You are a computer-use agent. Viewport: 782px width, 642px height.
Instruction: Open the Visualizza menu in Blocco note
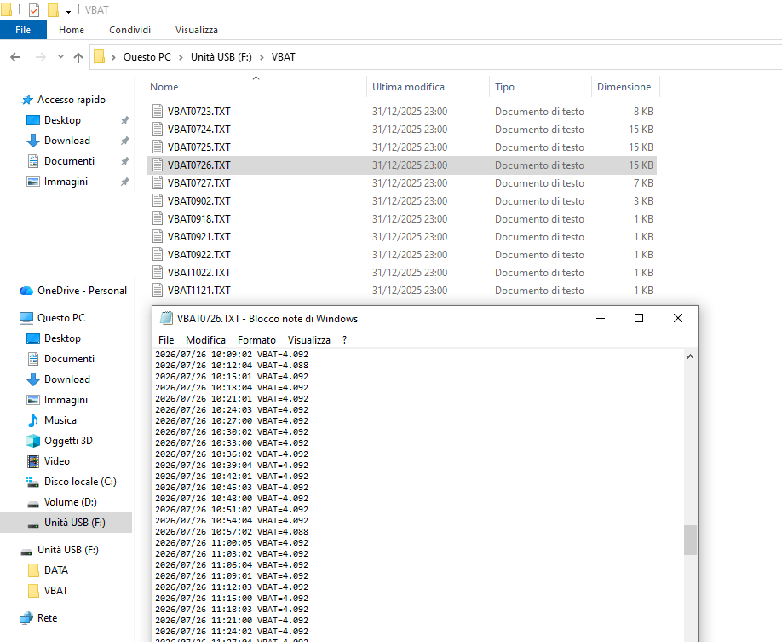[x=308, y=340]
